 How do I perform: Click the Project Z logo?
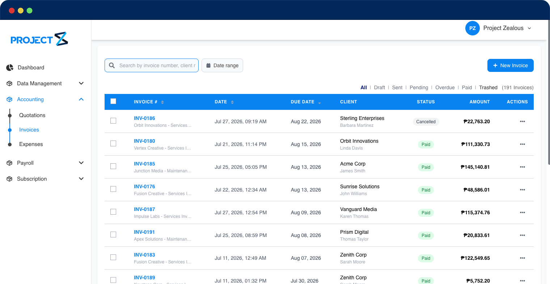pyautogui.click(x=39, y=39)
